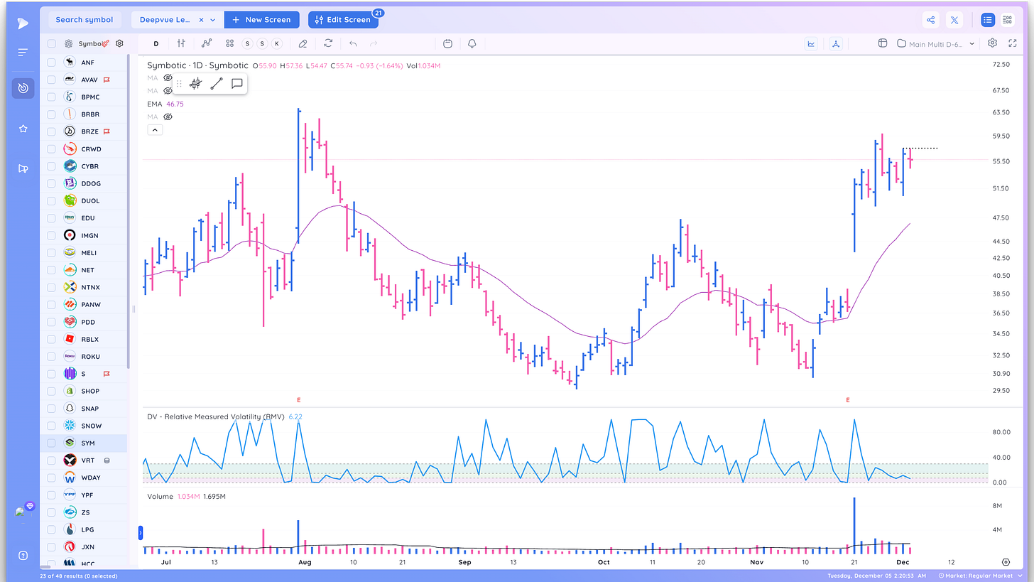Click the chart time axis settings icon

click(1006, 561)
